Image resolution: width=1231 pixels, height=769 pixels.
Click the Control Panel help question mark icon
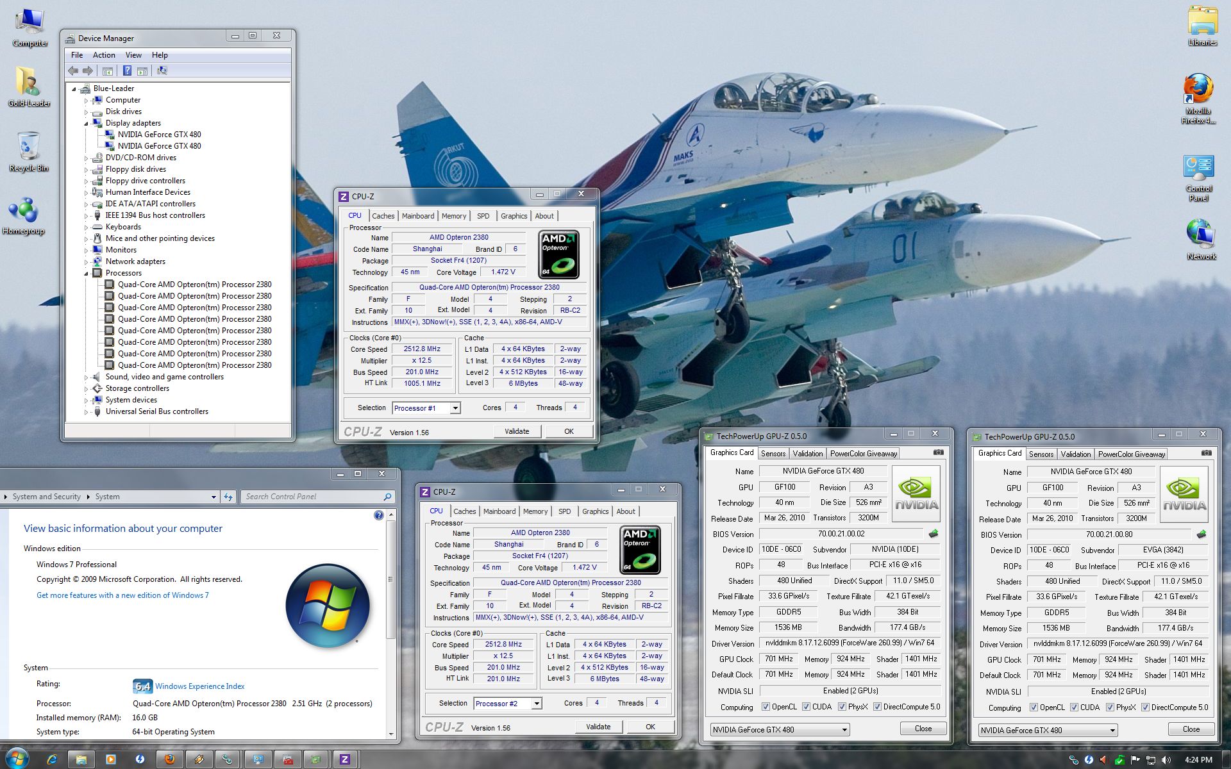(x=378, y=515)
